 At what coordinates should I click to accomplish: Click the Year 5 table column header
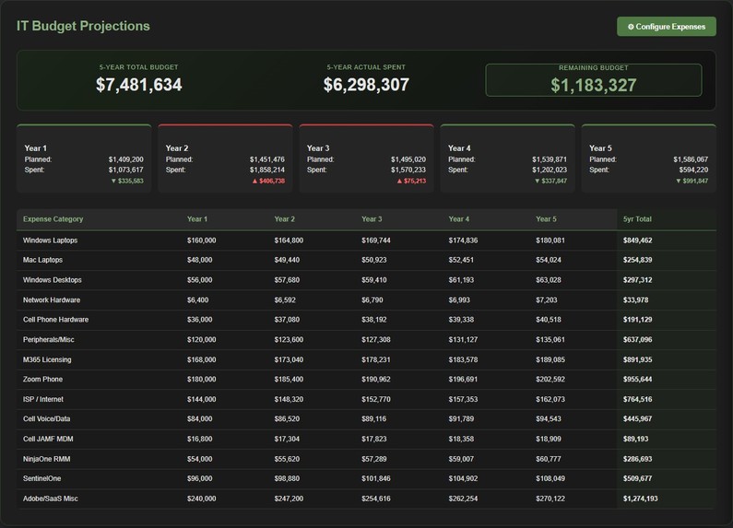[546, 219]
